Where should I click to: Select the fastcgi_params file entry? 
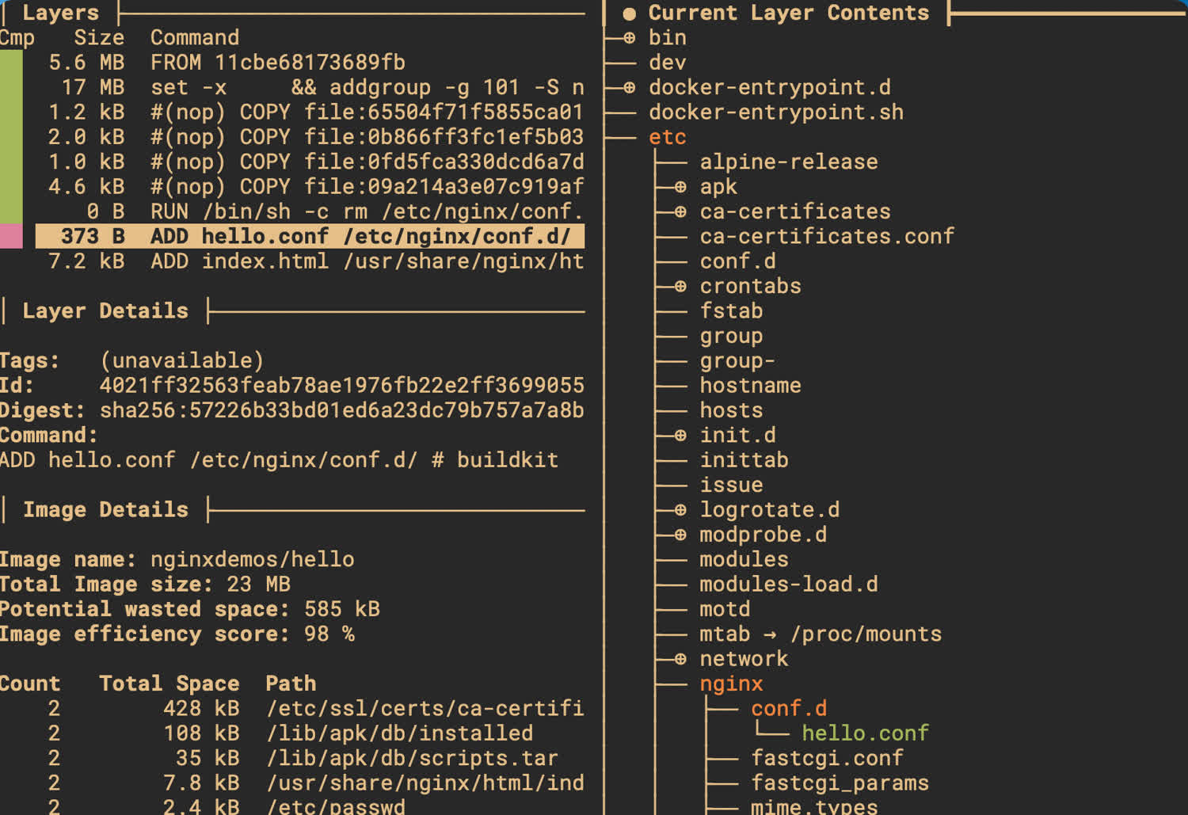tap(840, 783)
